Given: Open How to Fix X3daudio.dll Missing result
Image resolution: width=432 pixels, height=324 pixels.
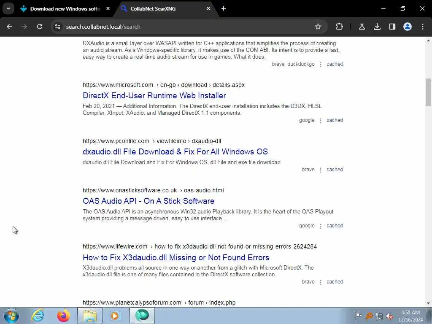Looking at the screenshot, I should (176, 257).
